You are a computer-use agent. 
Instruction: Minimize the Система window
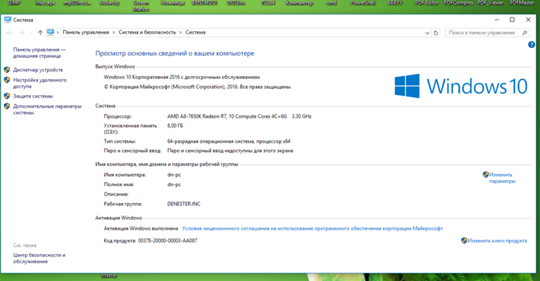click(497, 20)
